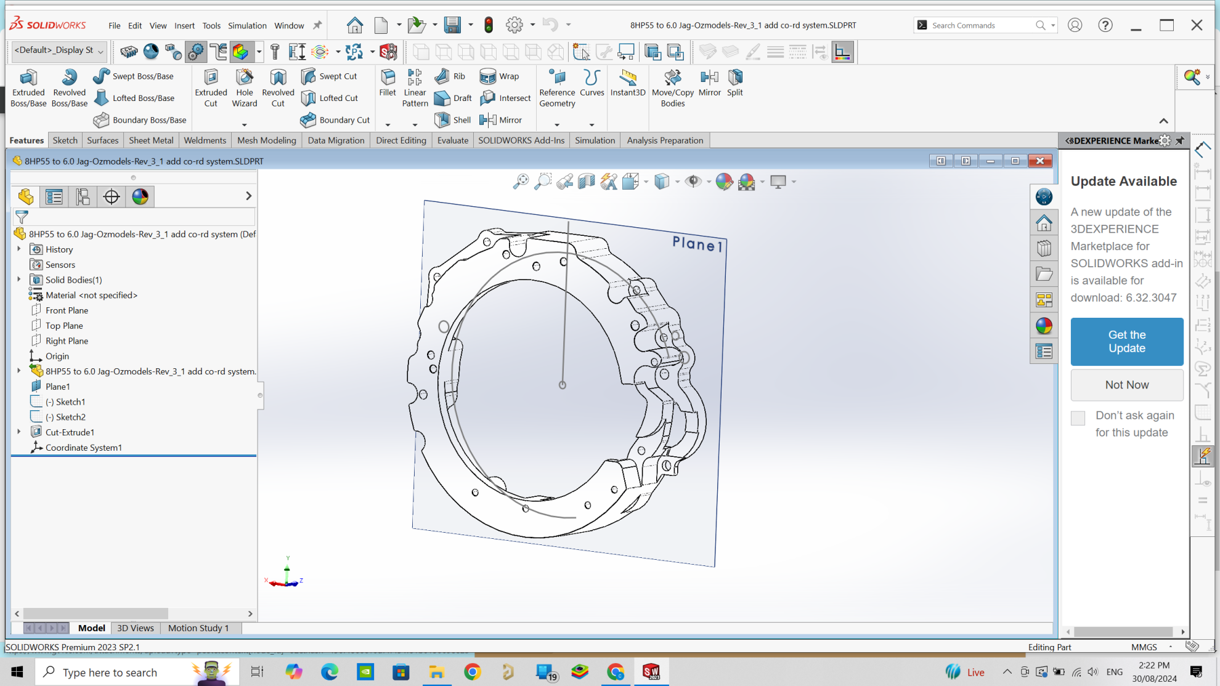
Task: Open the Hole Wizard
Action: pyautogui.click(x=245, y=88)
